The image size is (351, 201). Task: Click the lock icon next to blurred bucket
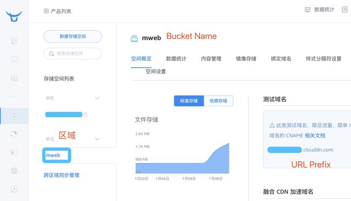click(x=85, y=115)
